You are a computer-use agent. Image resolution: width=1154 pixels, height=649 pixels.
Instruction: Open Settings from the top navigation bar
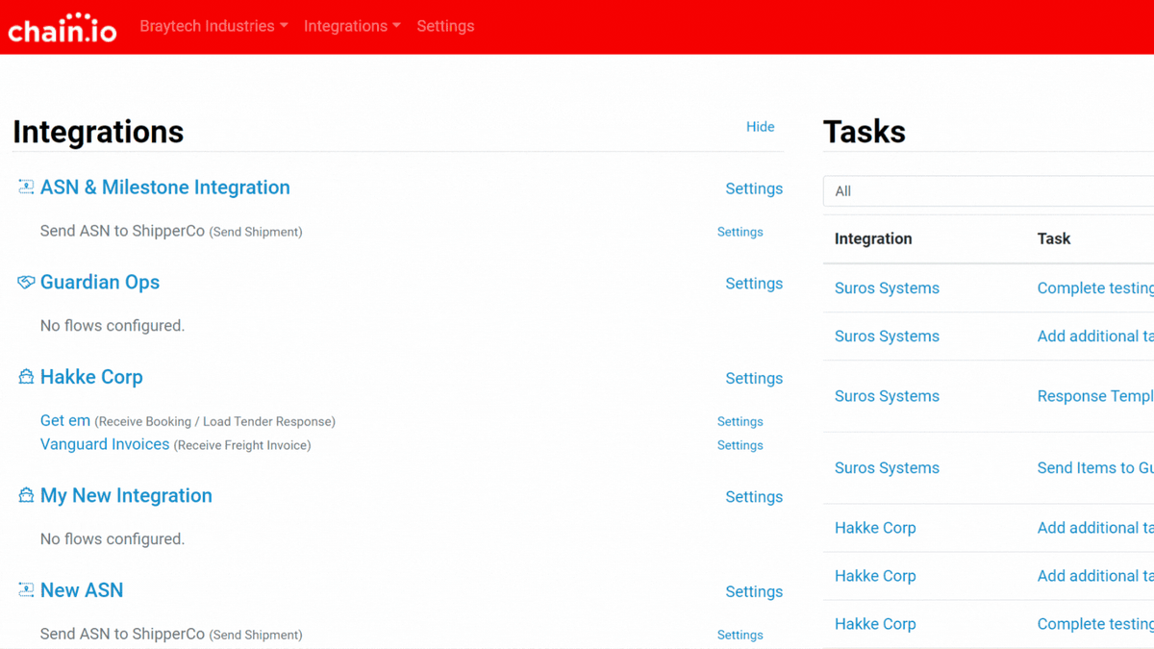[x=445, y=26]
